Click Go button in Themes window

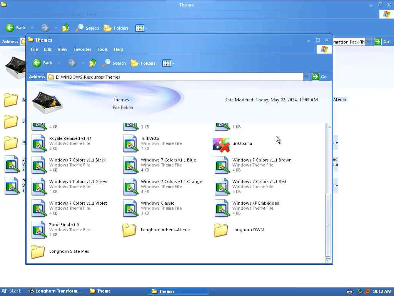point(319,77)
